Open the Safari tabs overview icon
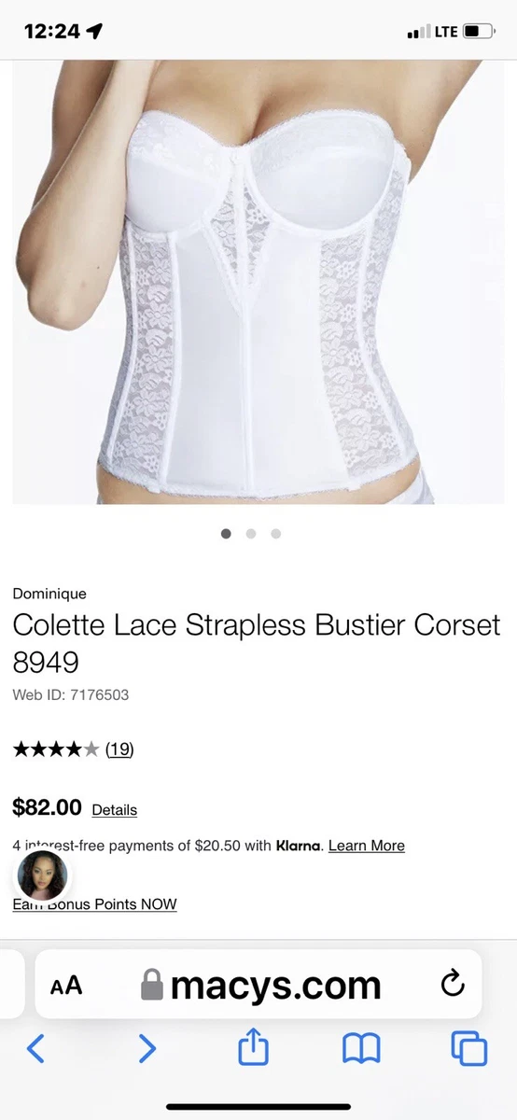Screen dimensions: 517x1120 click(469, 1049)
